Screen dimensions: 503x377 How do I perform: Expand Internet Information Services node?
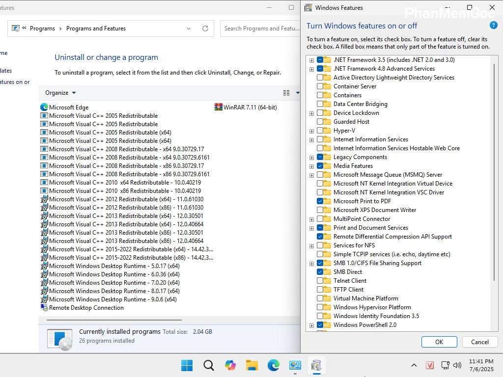coord(311,139)
